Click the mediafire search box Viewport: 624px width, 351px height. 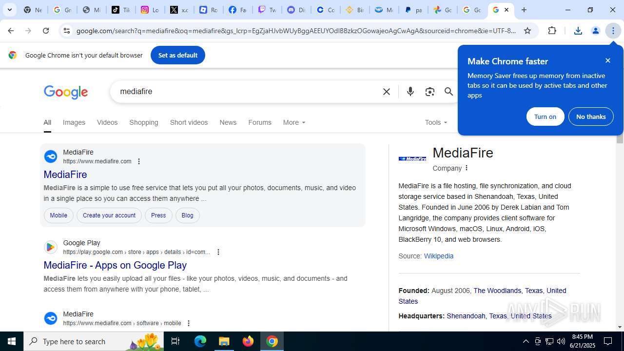pyautogui.click(x=246, y=92)
